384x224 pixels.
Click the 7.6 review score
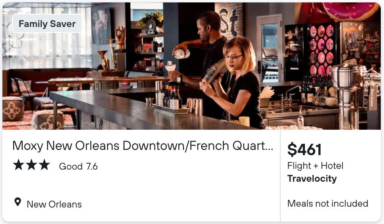coord(92,166)
